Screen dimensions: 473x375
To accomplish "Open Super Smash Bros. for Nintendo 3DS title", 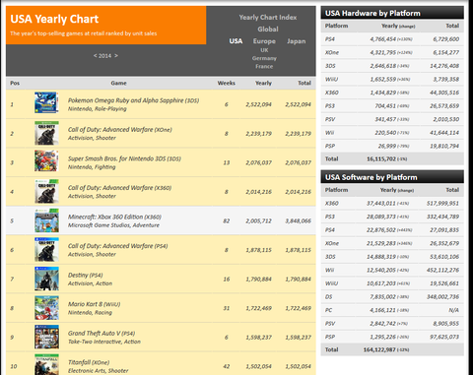I will pos(124,158).
